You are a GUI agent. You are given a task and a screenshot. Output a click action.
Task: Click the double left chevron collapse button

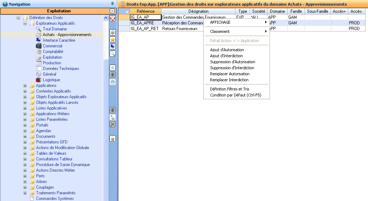(112, 68)
